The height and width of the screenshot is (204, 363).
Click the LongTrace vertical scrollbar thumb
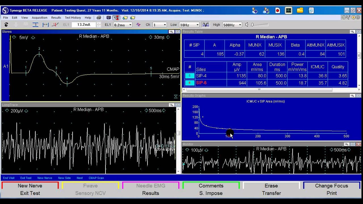[x=178, y=133]
